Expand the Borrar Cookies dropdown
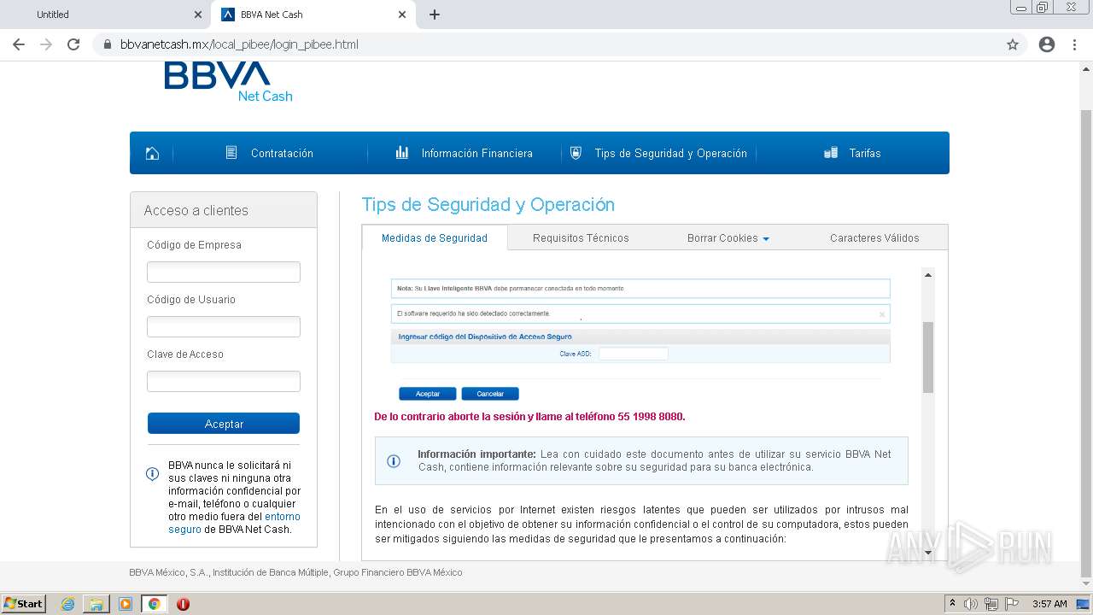This screenshot has height=615, width=1093. pos(728,238)
